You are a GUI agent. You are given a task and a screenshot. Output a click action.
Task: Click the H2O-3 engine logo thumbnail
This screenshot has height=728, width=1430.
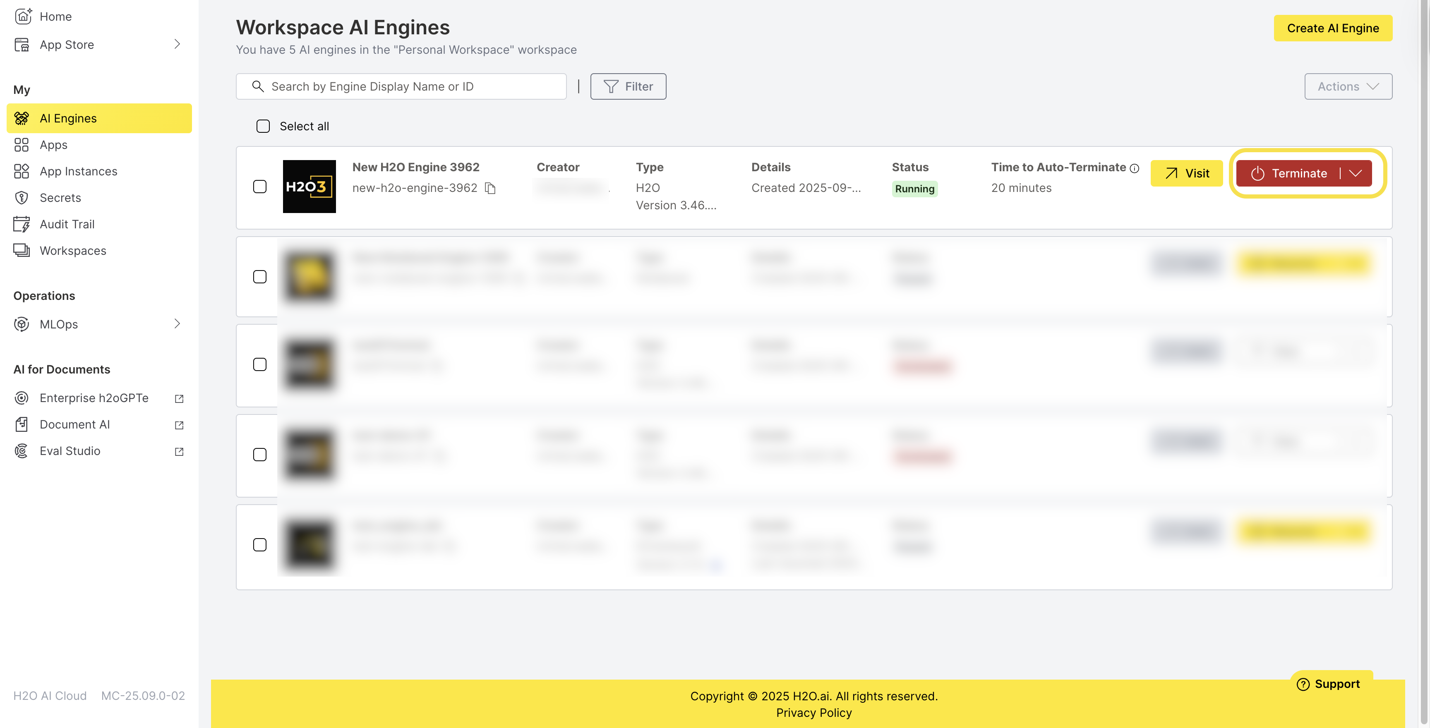click(x=309, y=187)
